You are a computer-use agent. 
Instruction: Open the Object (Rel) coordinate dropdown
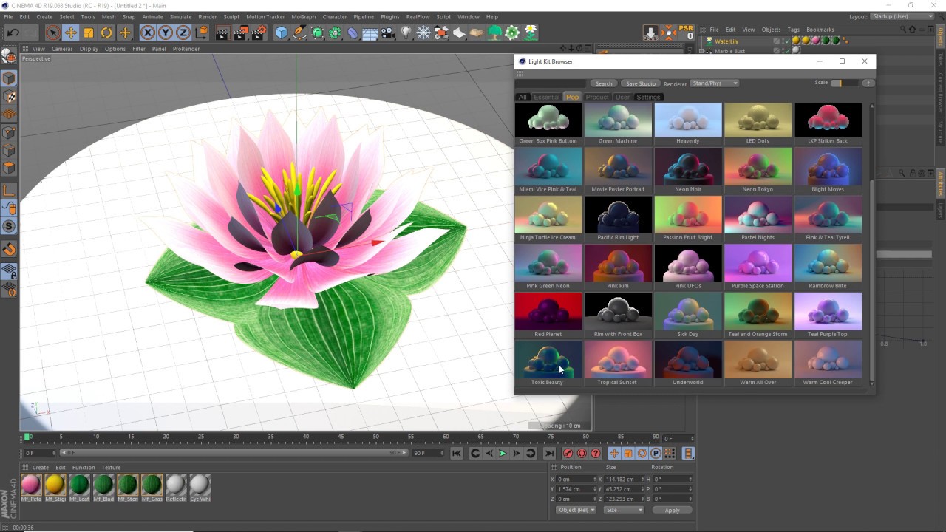(576, 510)
